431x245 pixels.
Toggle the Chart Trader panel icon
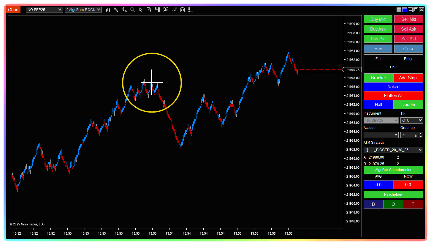158,10
